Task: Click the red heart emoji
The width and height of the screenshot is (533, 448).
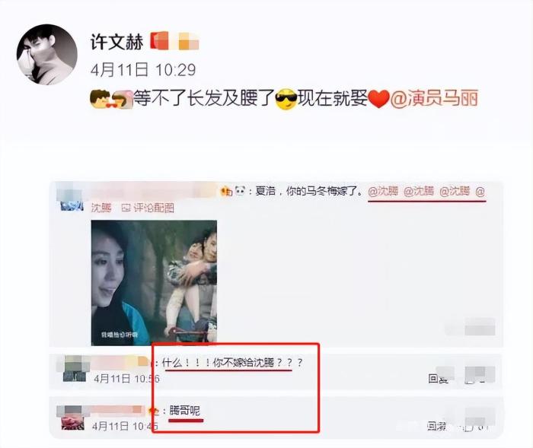Action: tap(378, 99)
